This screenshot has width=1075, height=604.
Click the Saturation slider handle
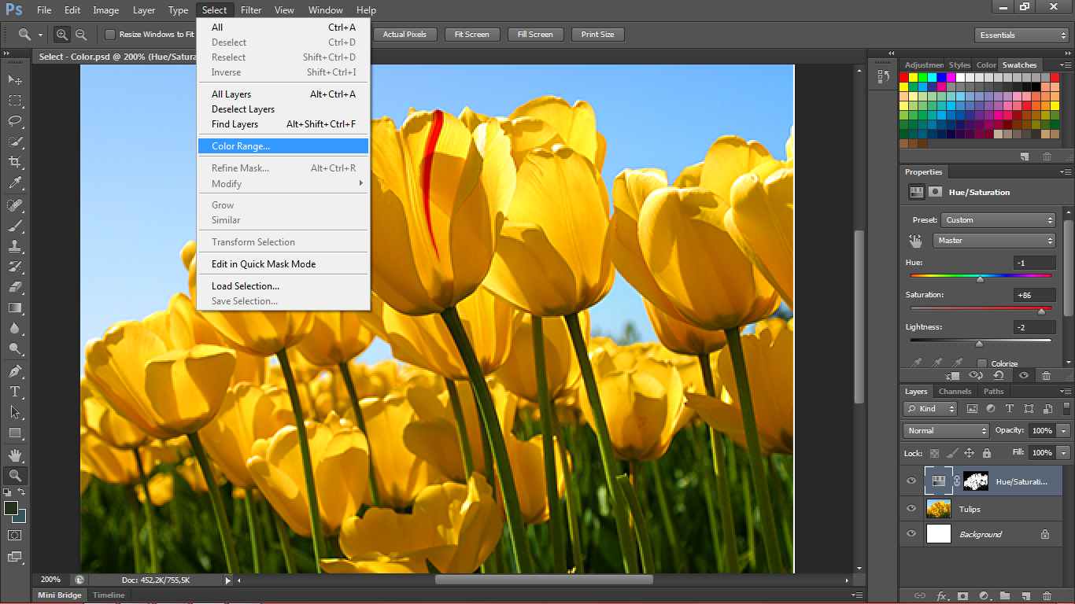(x=1041, y=311)
